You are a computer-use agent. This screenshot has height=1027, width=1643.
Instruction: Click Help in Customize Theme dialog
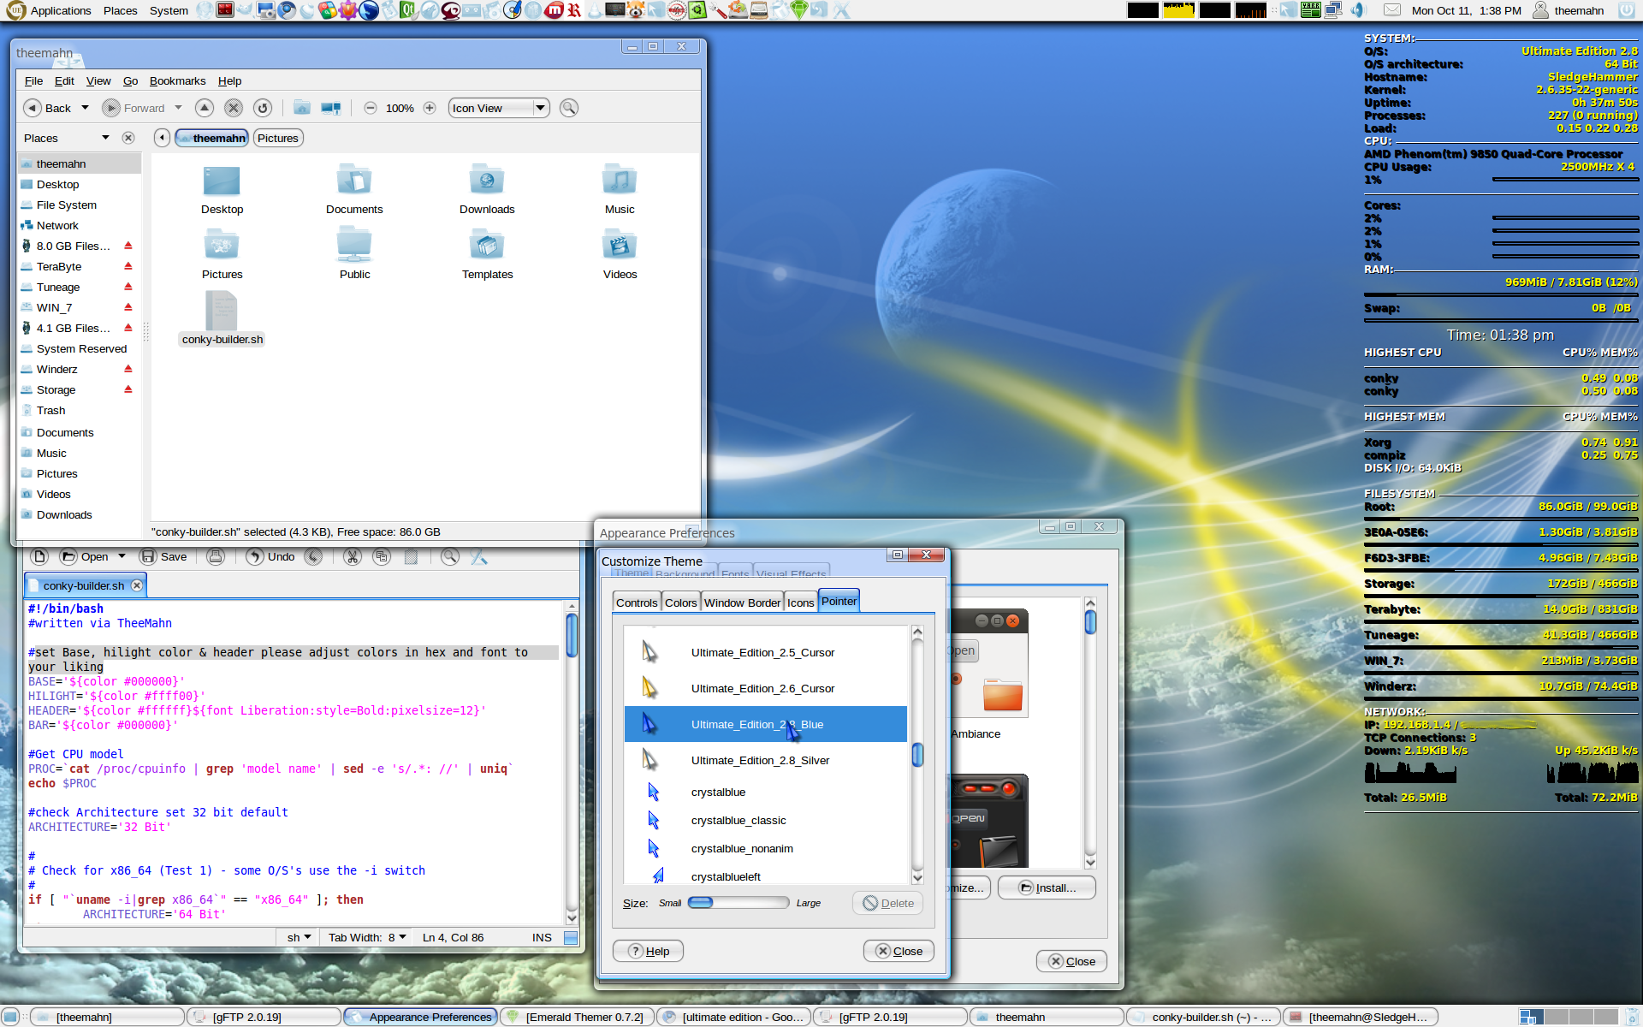click(x=649, y=951)
